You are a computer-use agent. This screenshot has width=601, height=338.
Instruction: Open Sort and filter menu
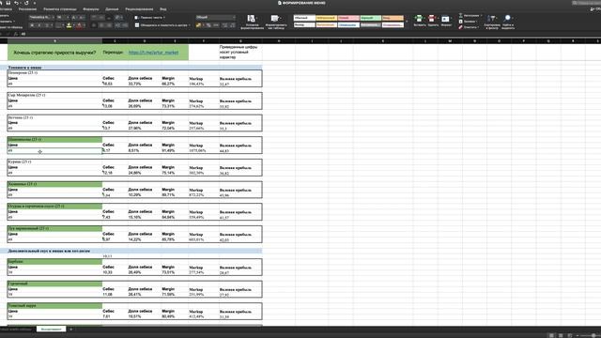click(x=492, y=22)
